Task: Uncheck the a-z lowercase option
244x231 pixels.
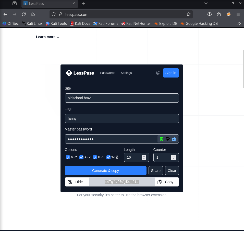Action: 68,157
